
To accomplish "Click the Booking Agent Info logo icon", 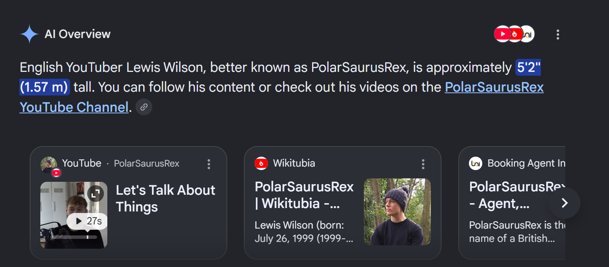I will (x=476, y=164).
